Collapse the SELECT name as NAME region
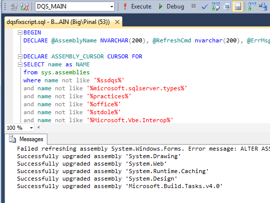The image size is (270, 203). [x=20, y=64]
